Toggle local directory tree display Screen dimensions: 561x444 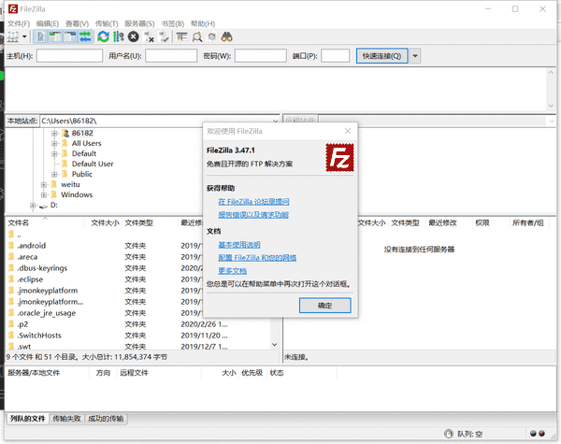[55, 36]
